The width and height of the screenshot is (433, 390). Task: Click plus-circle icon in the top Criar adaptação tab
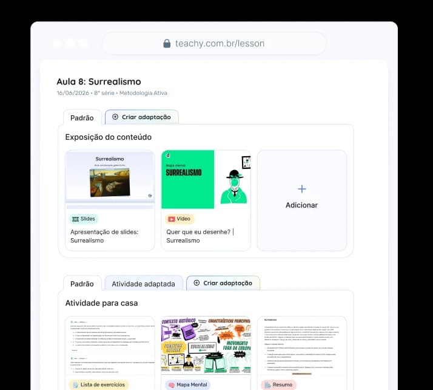tap(115, 117)
